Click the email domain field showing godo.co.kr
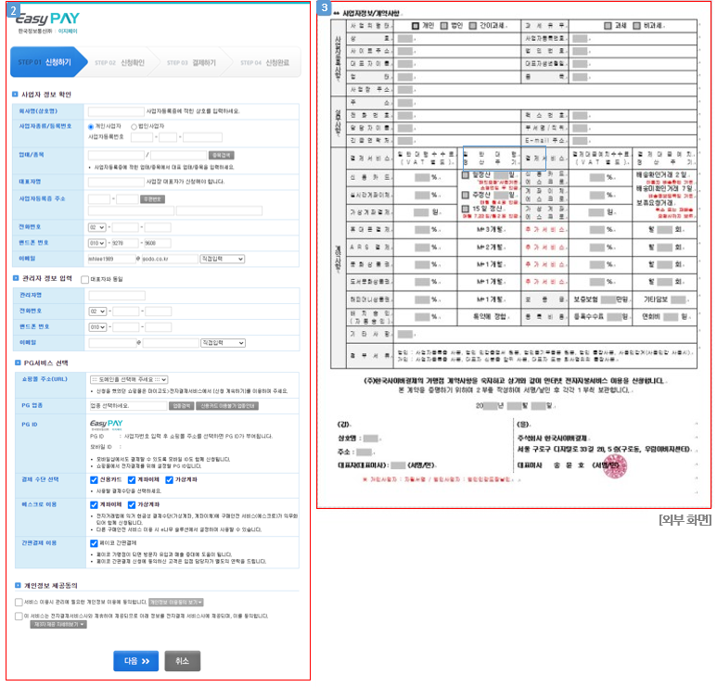 170,260
